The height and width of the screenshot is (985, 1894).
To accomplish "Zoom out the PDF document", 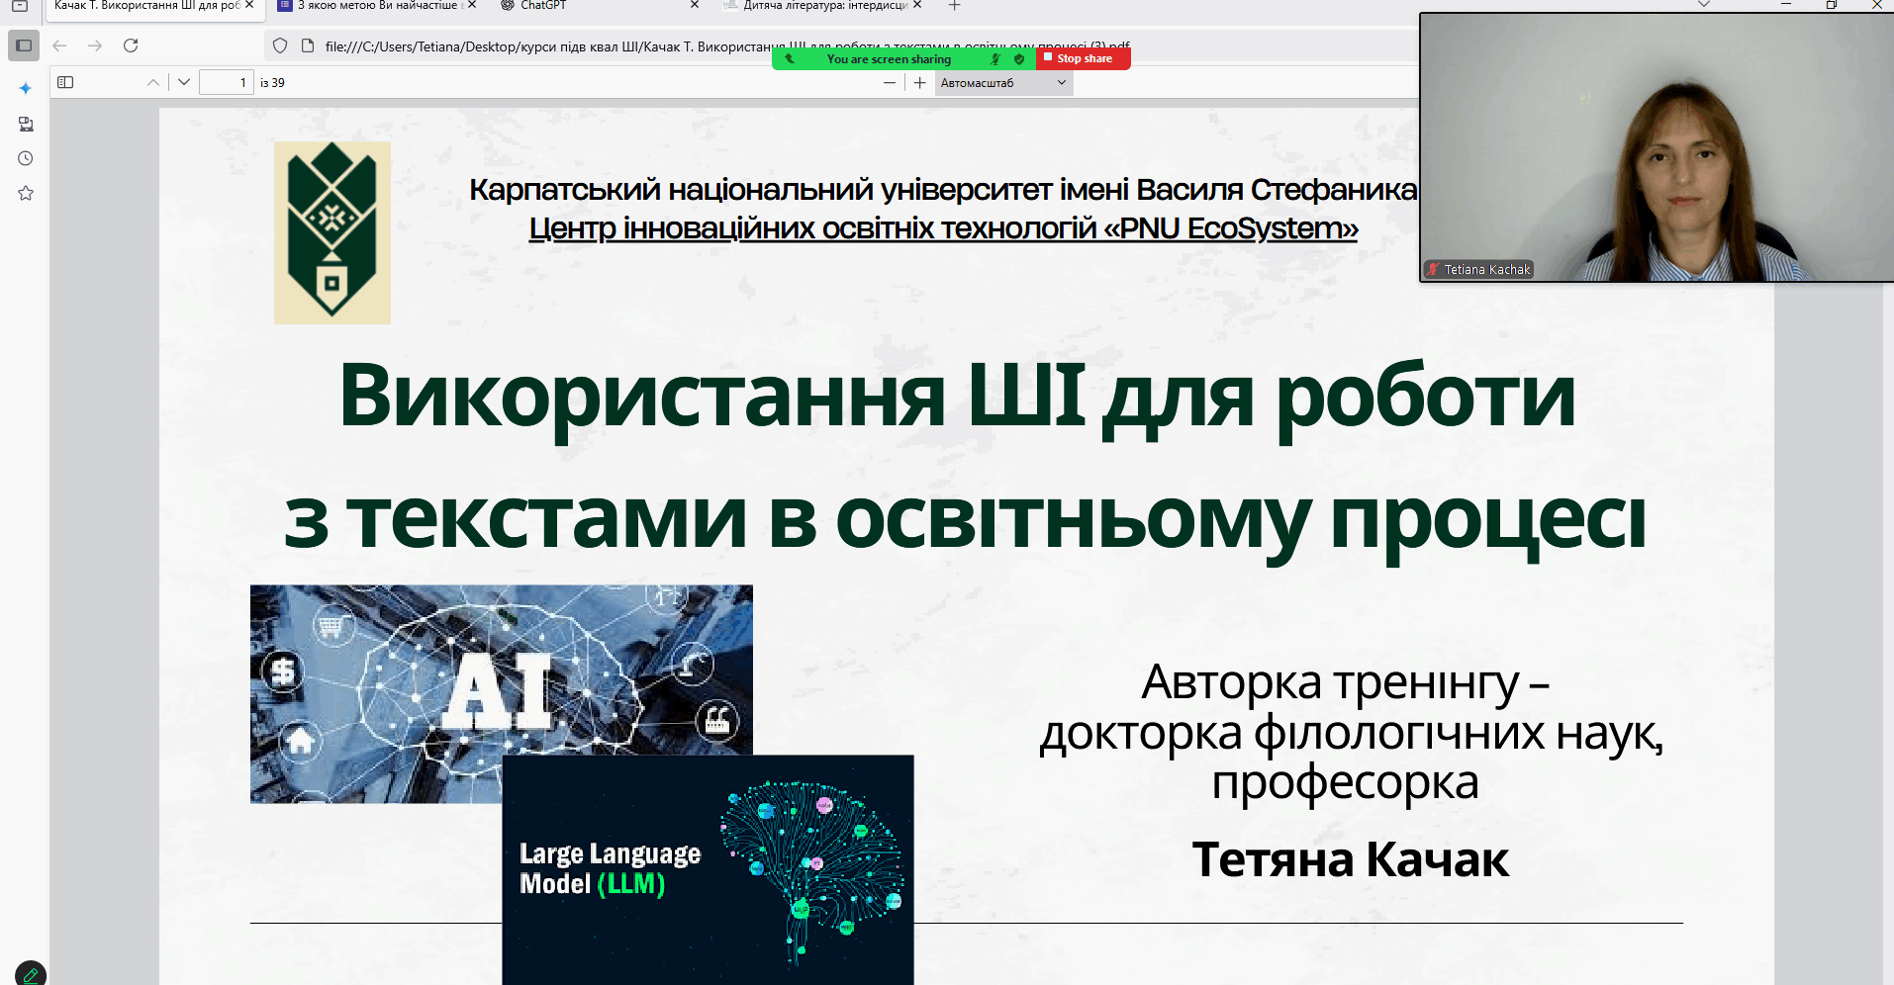I will (889, 83).
